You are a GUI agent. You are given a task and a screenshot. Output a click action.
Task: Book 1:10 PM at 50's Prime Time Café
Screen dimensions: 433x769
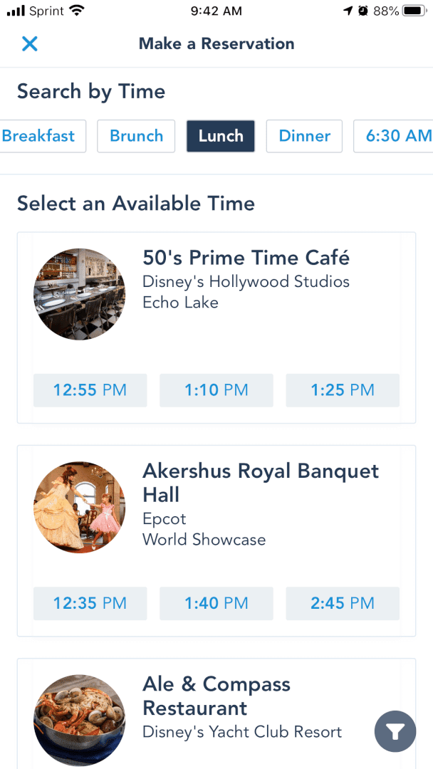216,390
